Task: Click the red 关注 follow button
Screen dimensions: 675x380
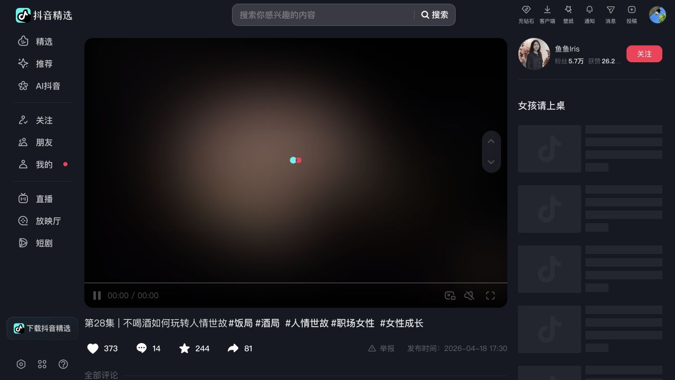Action: [644, 54]
